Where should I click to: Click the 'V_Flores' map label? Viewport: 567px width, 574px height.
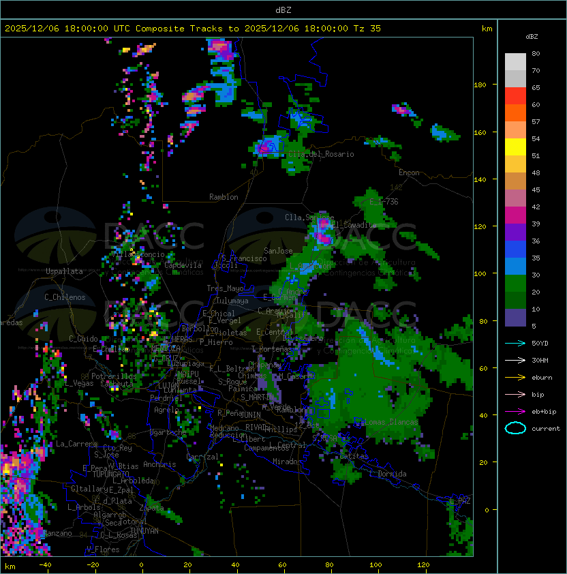[x=103, y=549]
